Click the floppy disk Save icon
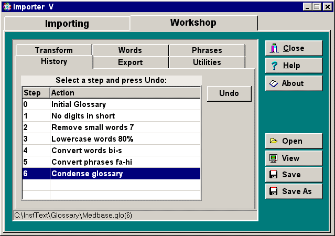Viewport: 335px width, 236px height. (x=274, y=174)
